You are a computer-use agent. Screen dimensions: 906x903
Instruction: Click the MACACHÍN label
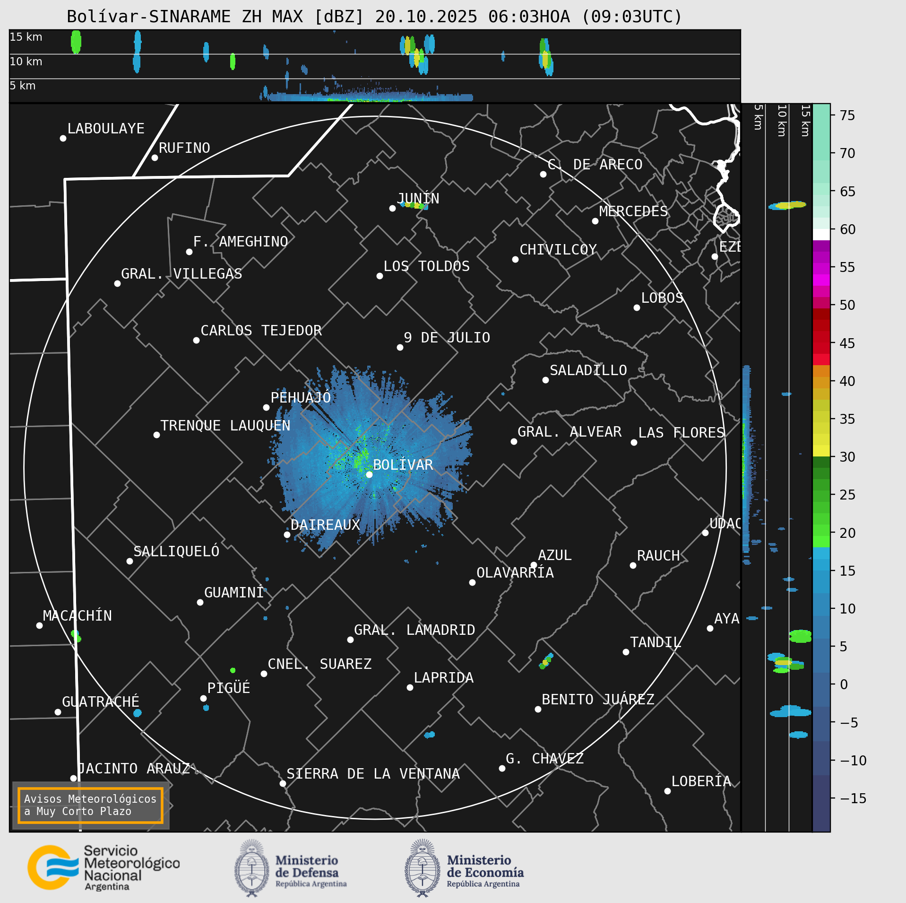(78, 615)
